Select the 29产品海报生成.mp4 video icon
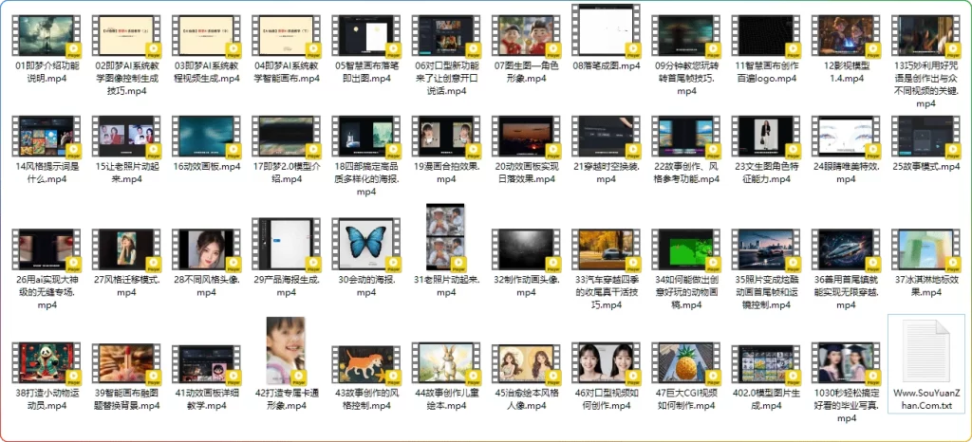The height and width of the screenshot is (442, 972). coord(286,243)
